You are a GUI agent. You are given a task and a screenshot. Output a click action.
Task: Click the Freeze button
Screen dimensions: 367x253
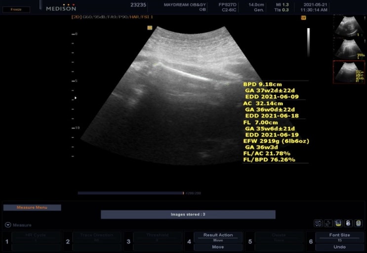coord(16,9)
